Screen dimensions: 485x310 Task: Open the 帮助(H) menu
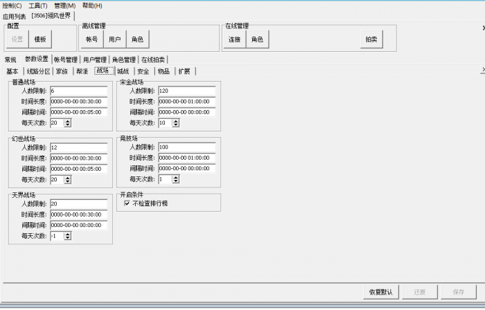pyautogui.click(x=92, y=6)
